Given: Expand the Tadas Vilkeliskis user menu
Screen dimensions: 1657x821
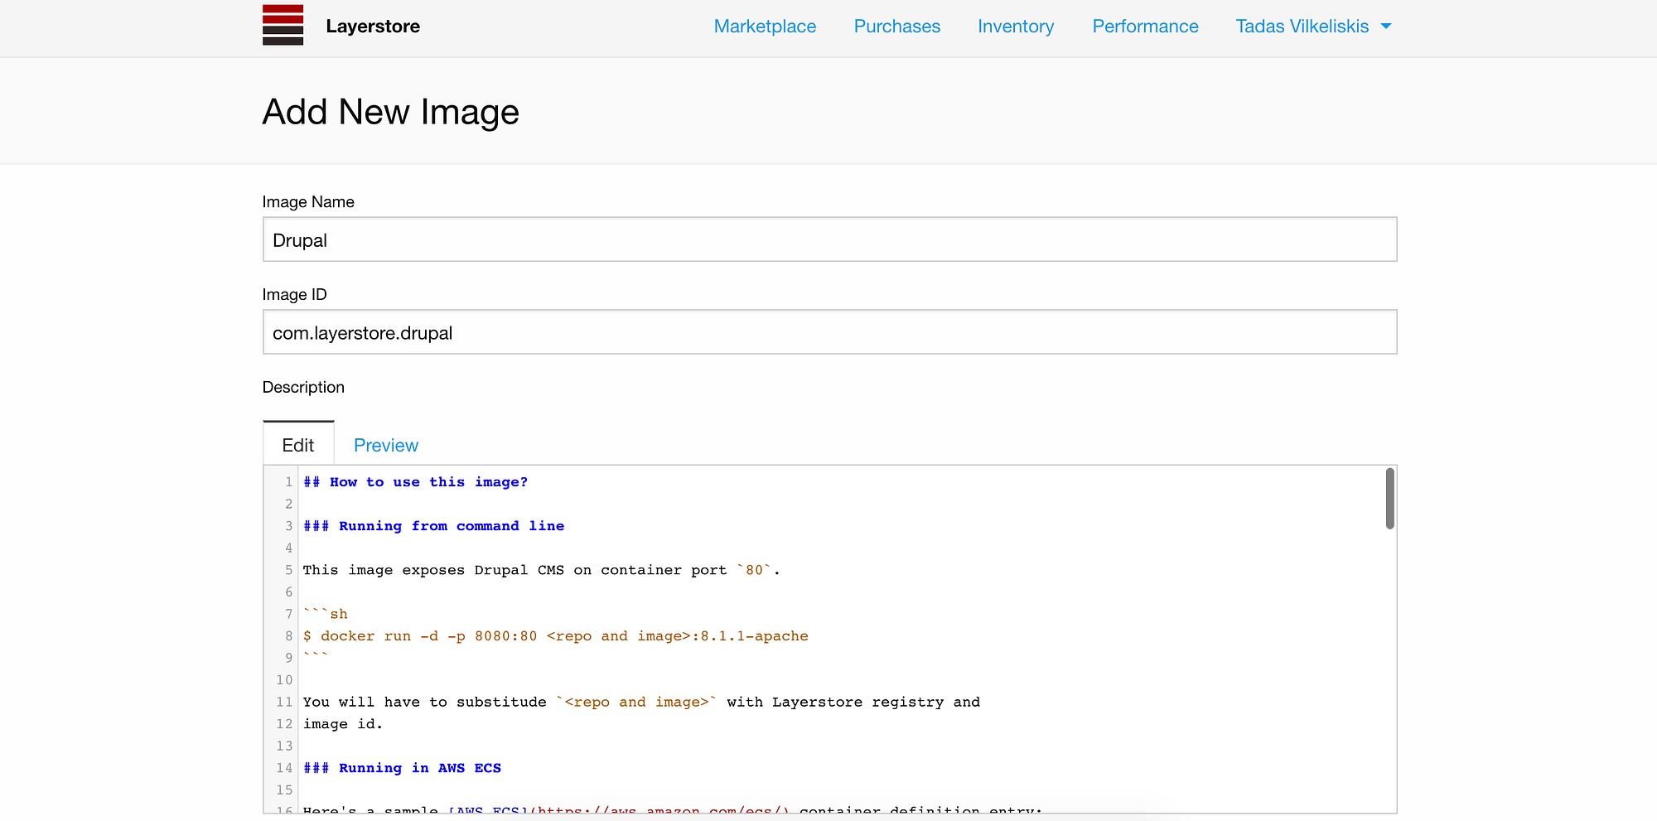Looking at the screenshot, I should click(x=1302, y=27).
